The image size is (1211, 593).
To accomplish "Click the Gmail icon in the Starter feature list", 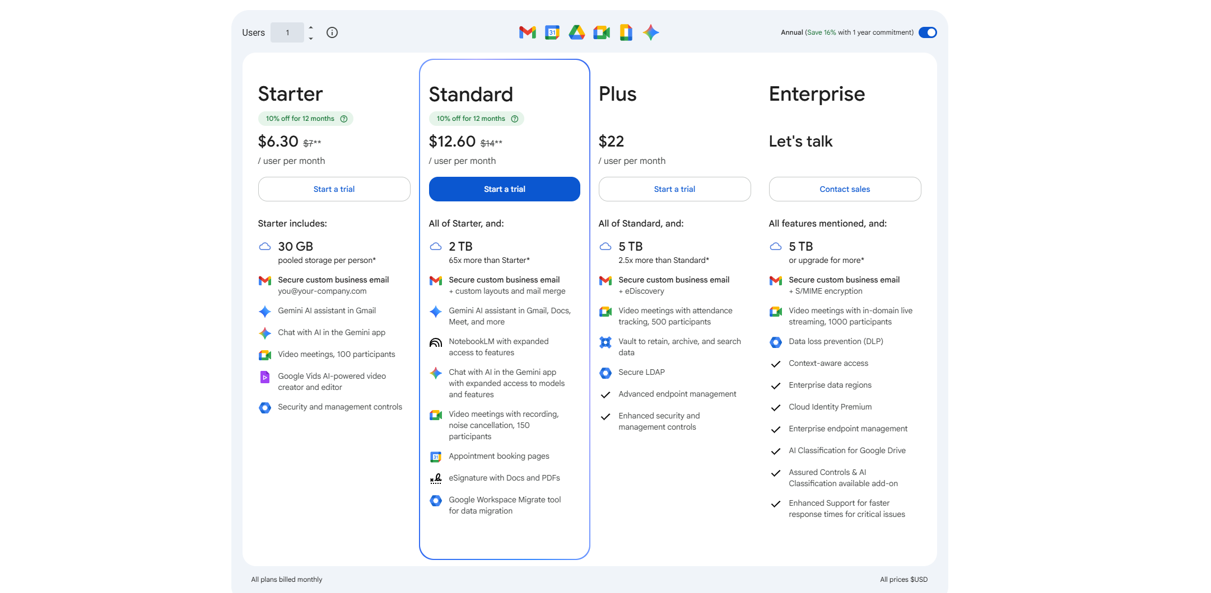I will (x=265, y=280).
